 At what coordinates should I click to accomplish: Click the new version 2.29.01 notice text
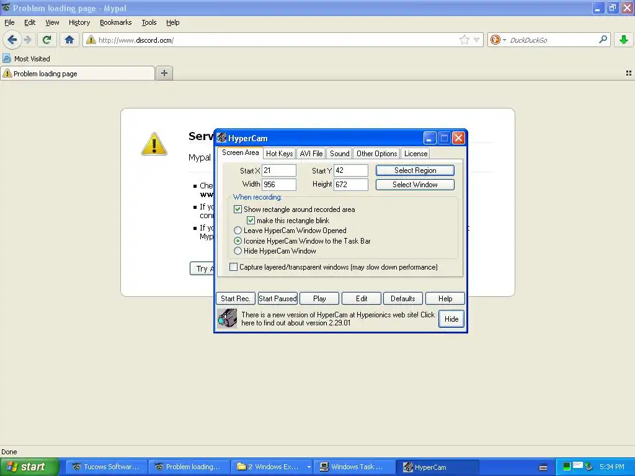point(338,319)
